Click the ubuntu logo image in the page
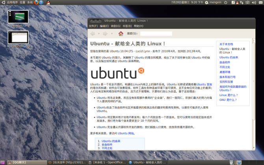 (117, 73)
